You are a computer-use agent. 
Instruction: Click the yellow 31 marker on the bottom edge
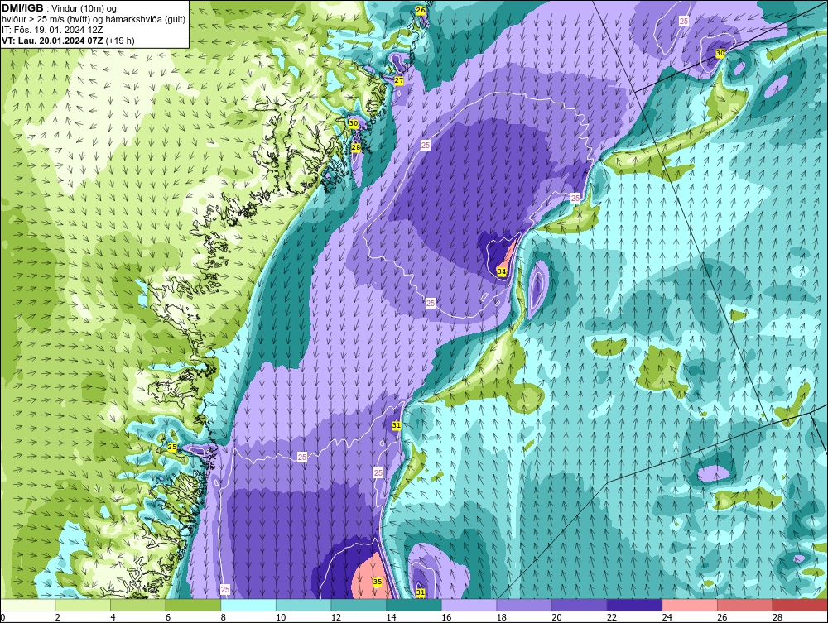pos(421,593)
